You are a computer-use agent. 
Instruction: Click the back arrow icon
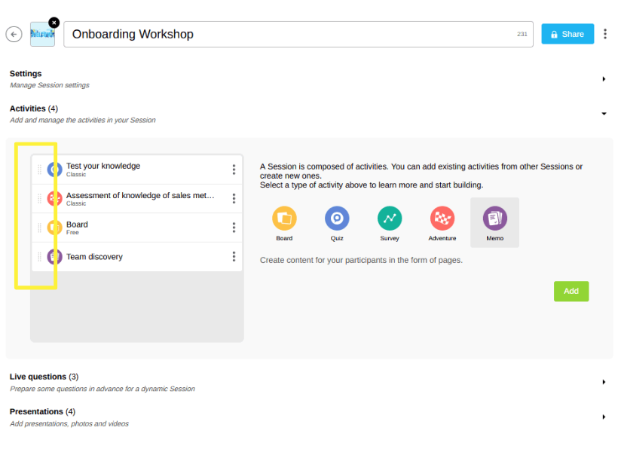14,34
